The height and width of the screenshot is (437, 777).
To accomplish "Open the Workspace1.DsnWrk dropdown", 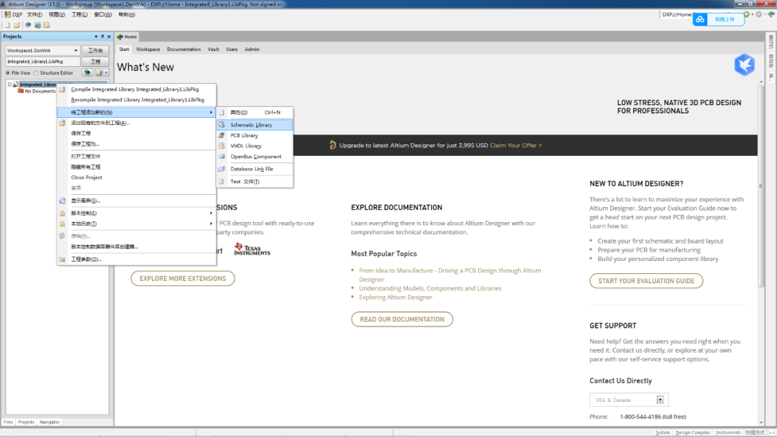I will click(x=76, y=50).
